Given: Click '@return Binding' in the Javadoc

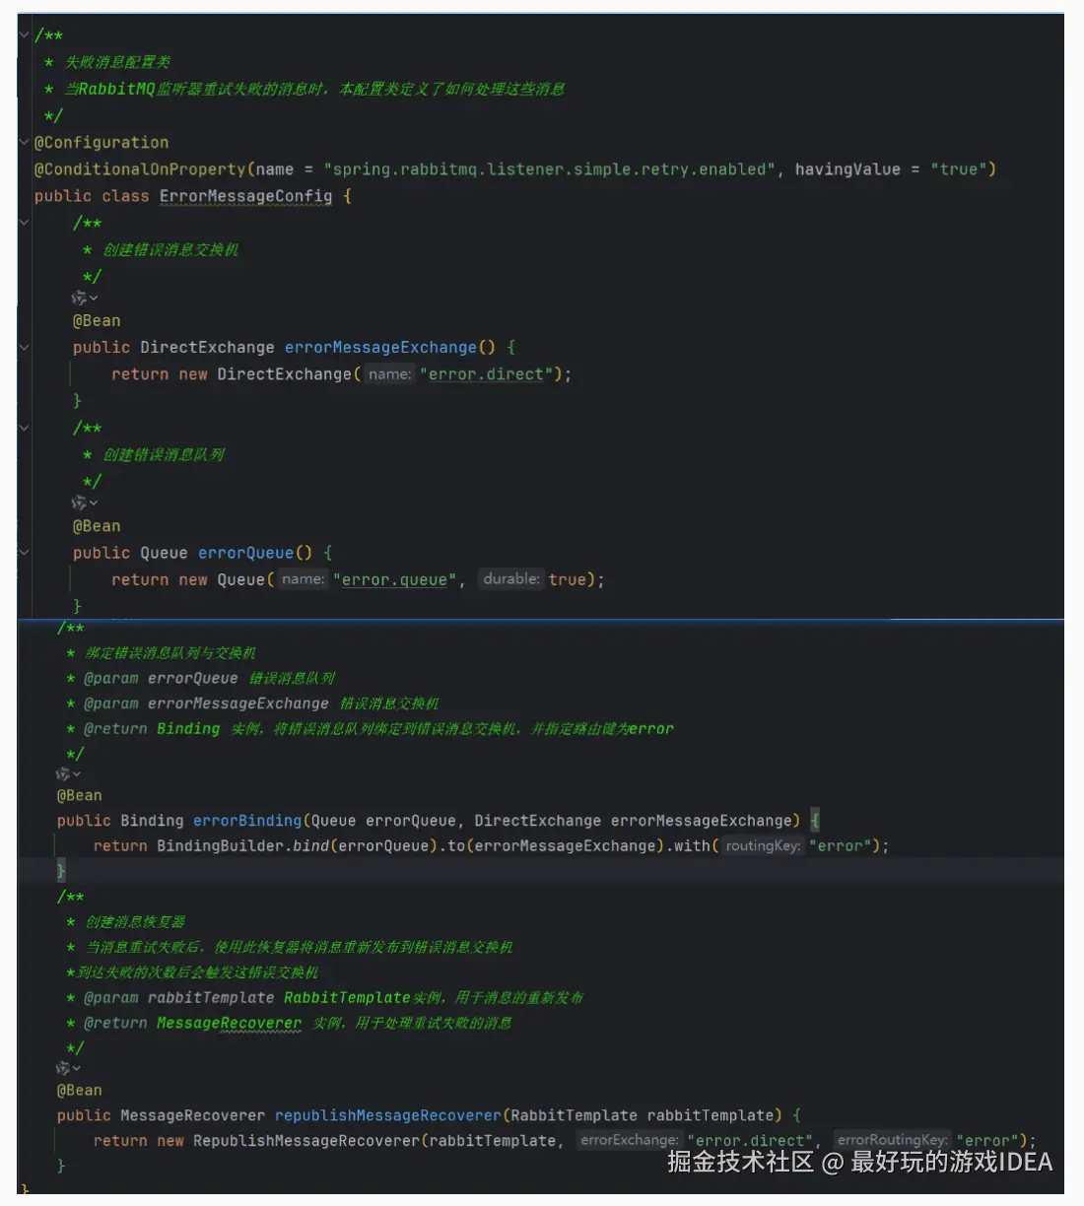Looking at the screenshot, I should pyautogui.click(x=152, y=729).
